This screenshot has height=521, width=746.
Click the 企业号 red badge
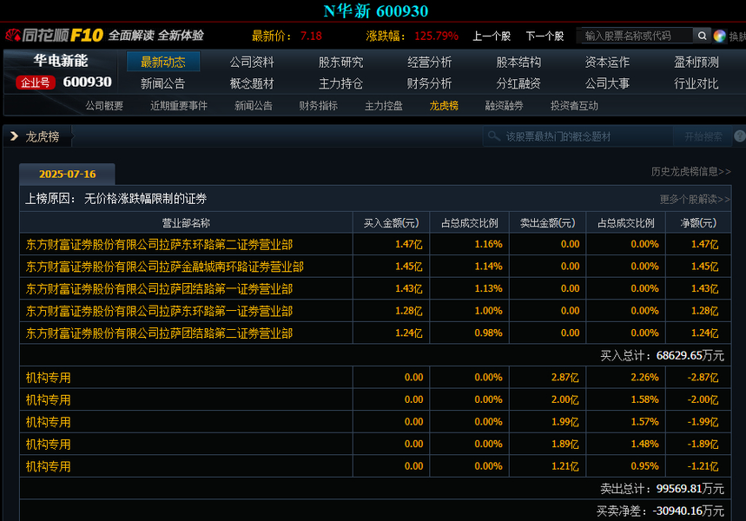pos(36,82)
